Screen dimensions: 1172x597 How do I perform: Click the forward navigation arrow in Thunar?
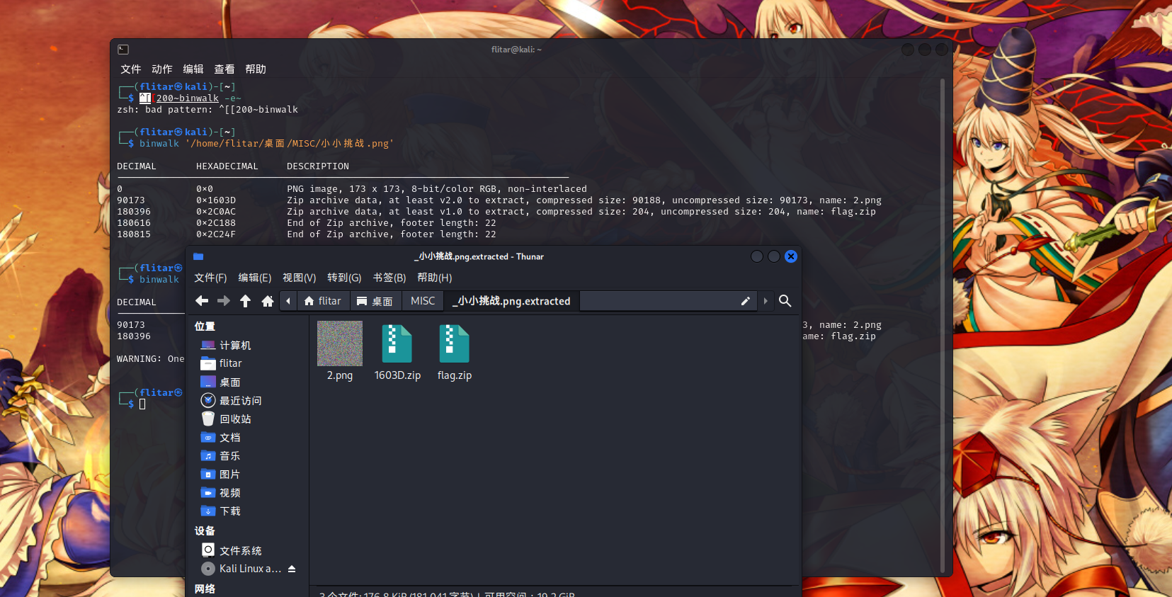(x=224, y=301)
